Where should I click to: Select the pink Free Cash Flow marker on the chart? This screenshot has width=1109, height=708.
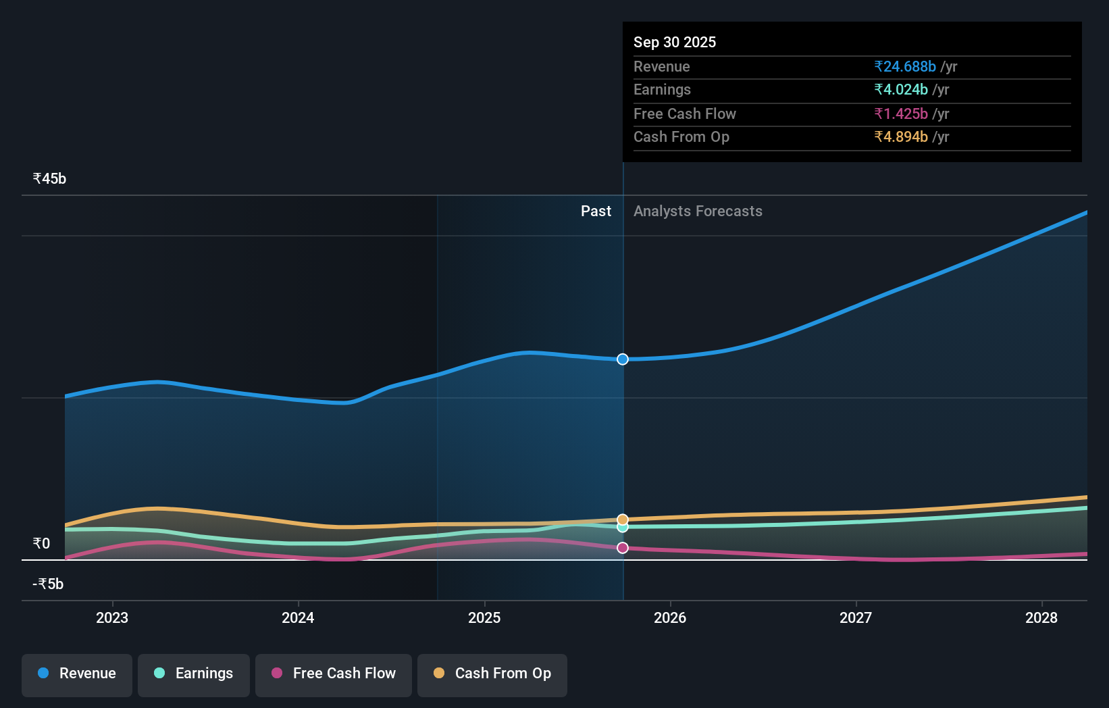tap(622, 547)
